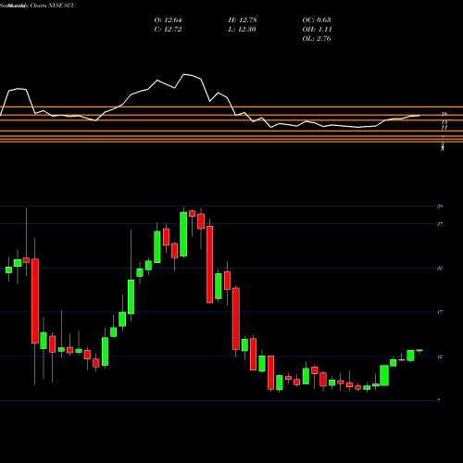This screenshot has width=463, height=463.
Task: Click the 'OL: 2.76' value
Action: coord(317,39)
